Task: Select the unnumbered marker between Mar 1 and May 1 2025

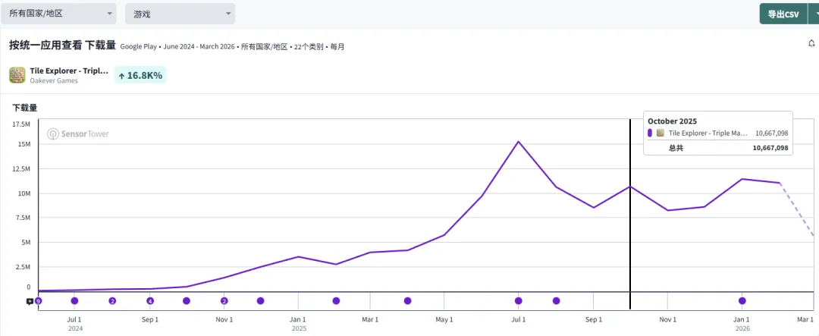Action: [407, 301]
